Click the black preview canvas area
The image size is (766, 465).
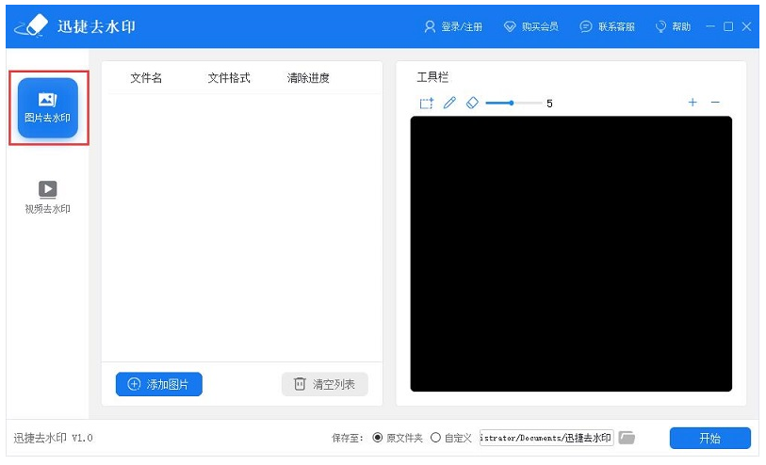tap(571, 254)
